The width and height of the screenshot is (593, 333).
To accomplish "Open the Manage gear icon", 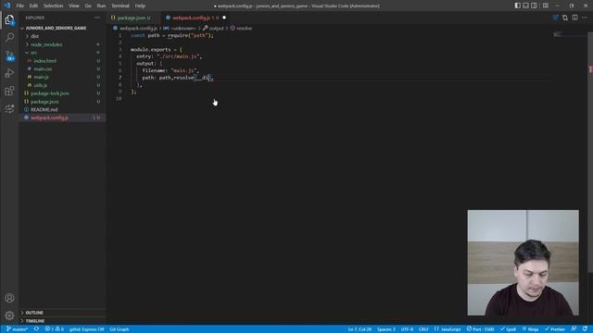I will 9,315.
